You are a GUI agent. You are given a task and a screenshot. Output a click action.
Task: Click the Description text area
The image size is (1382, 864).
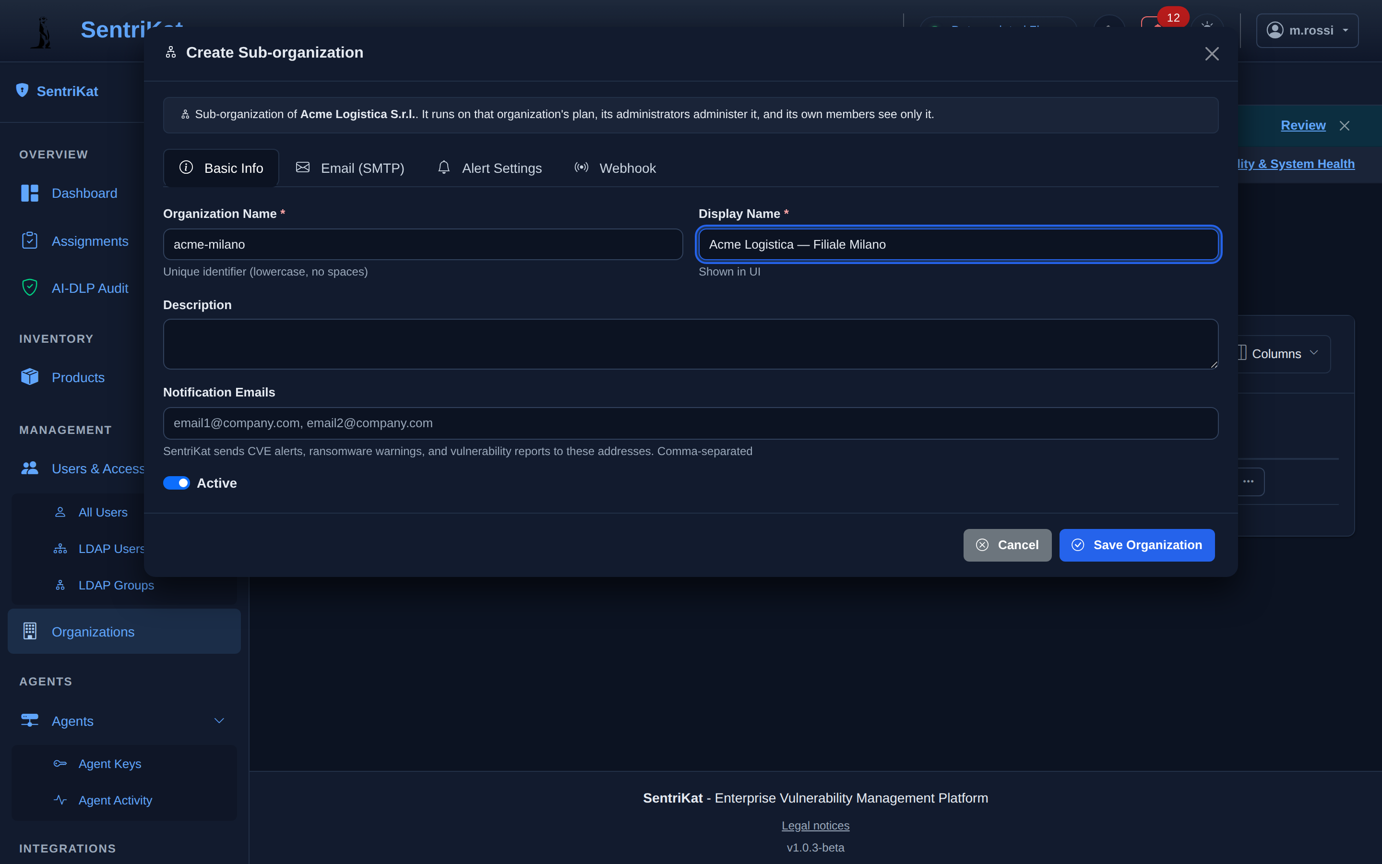(x=691, y=344)
